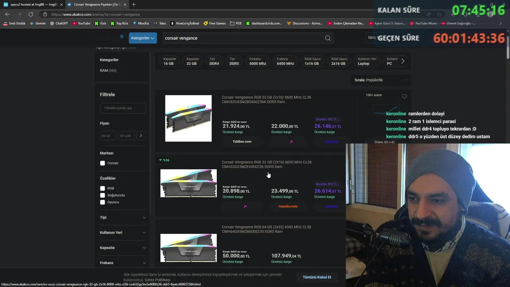Viewport: 510px width, 287px height.
Task: Check the Oyuncu feature checkbox
Action: click(102, 202)
